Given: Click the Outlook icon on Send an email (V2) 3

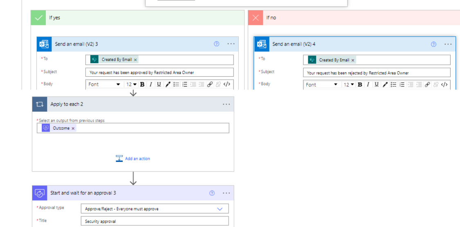Looking at the screenshot, I should click(x=44, y=44).
